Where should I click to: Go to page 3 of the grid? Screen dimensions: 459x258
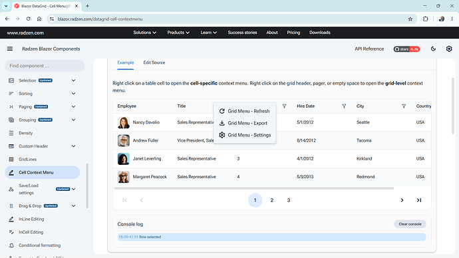click(x=288, y=200)
